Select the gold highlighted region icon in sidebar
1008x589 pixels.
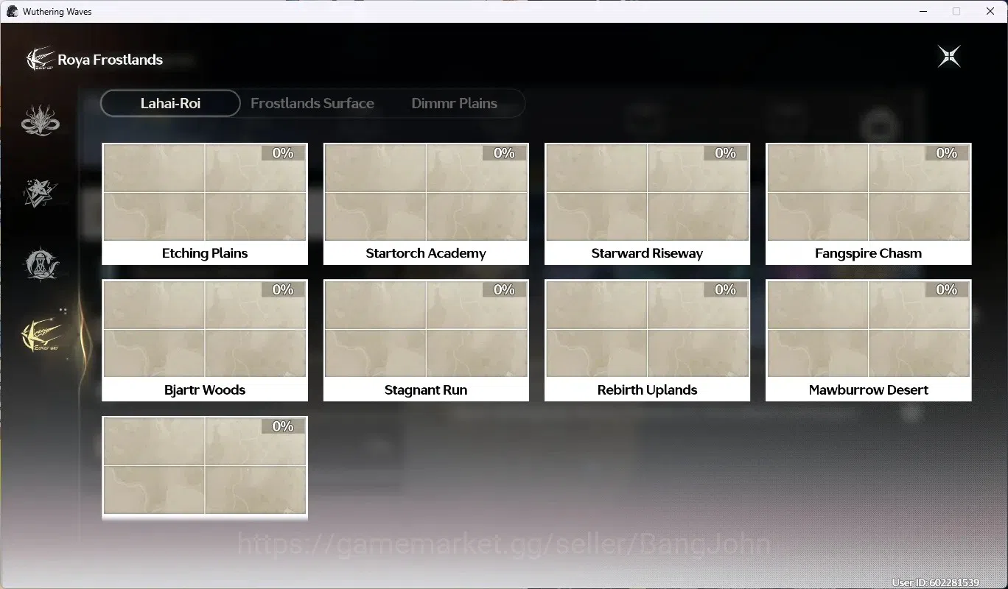(x=43, y=335)
